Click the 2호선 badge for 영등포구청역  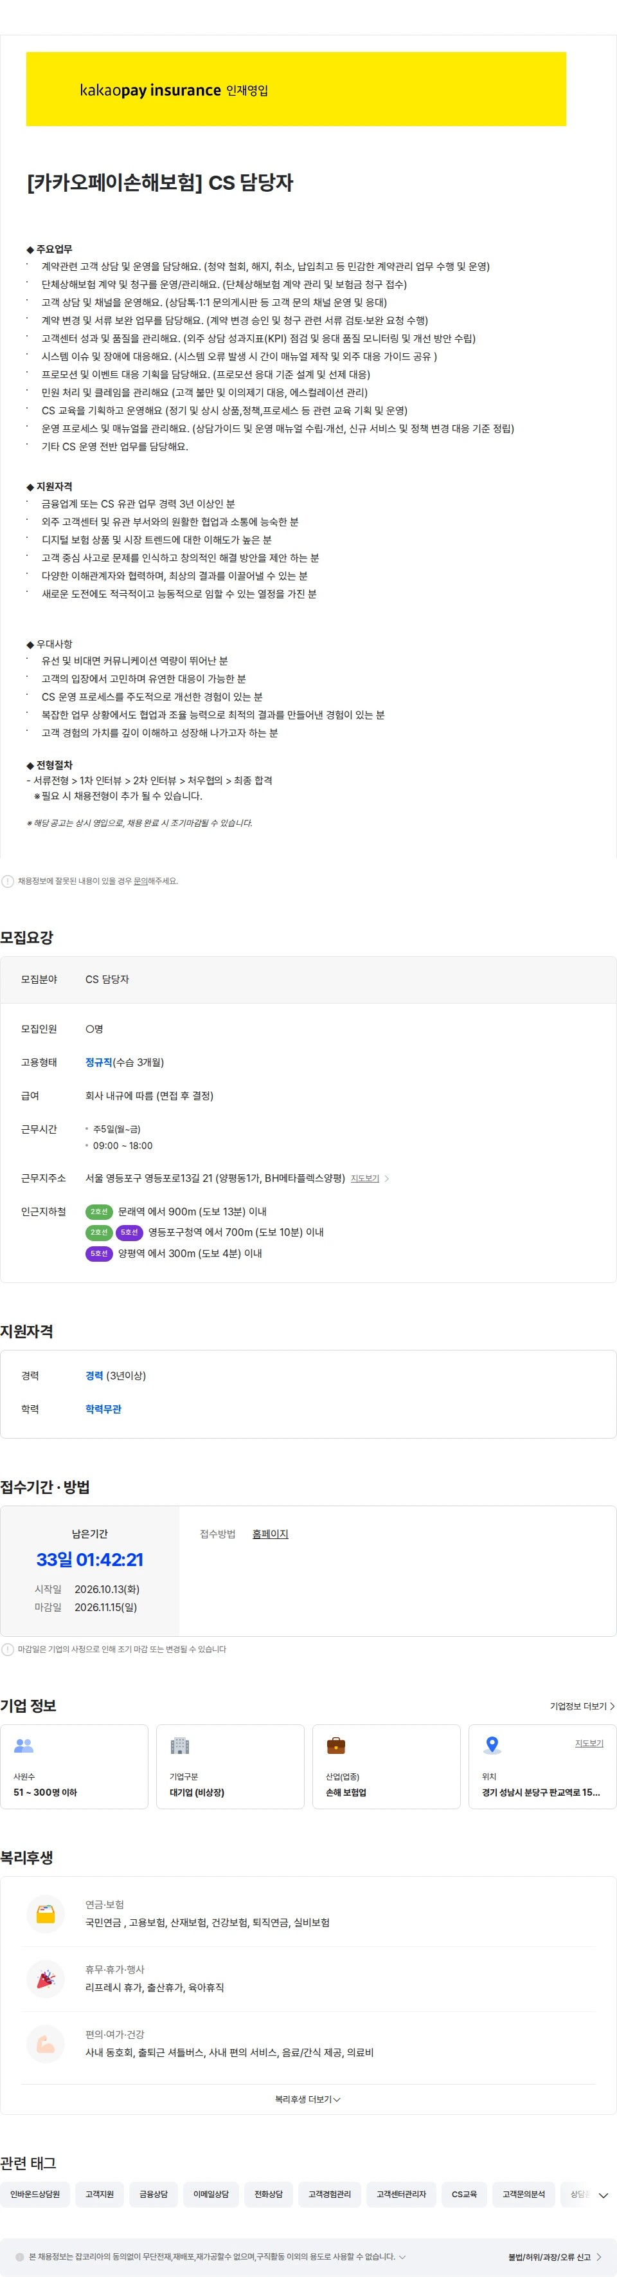click(x=99, y=1232)
